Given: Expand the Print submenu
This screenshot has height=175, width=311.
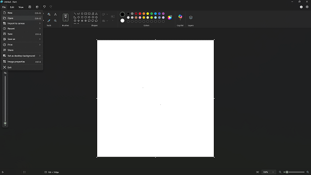Looking at the screenshot, I should pos(22,45).
